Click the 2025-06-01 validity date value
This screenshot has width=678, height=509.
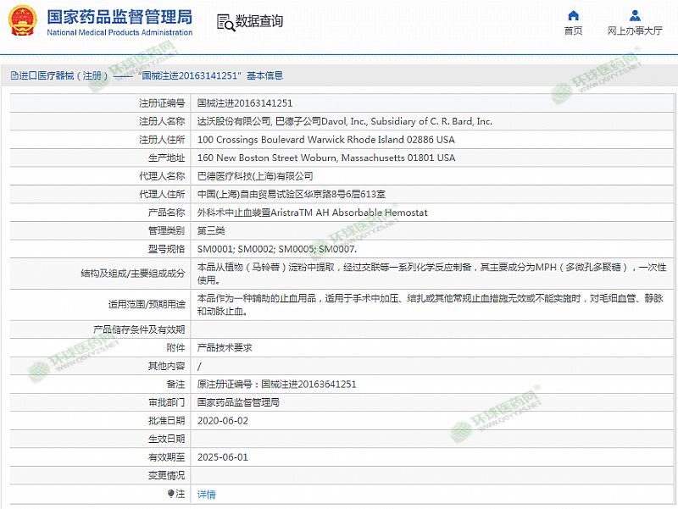coord(222,456)
